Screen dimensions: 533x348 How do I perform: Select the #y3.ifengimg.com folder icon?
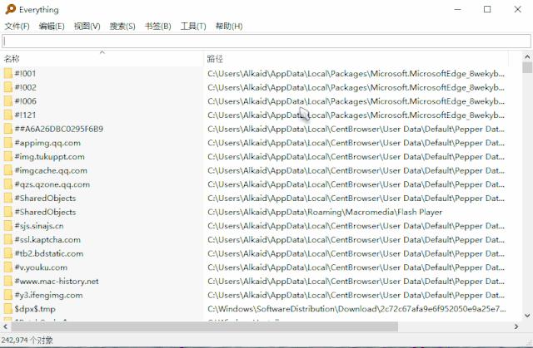(8, 295)
